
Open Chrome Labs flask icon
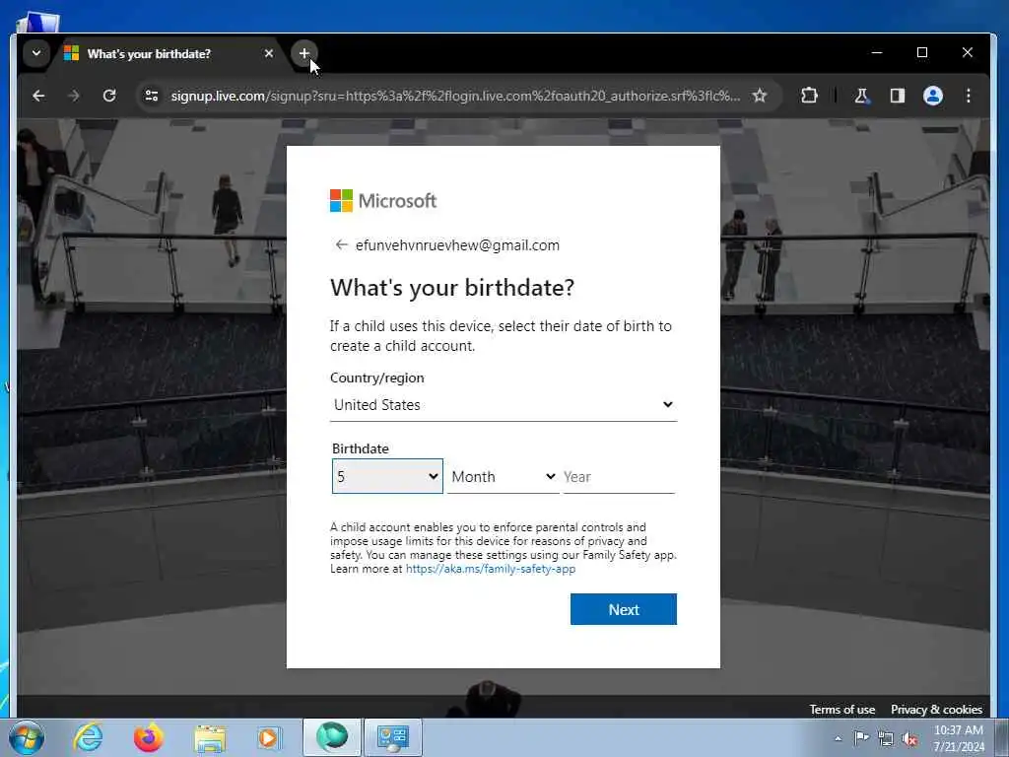pos(861,96)
